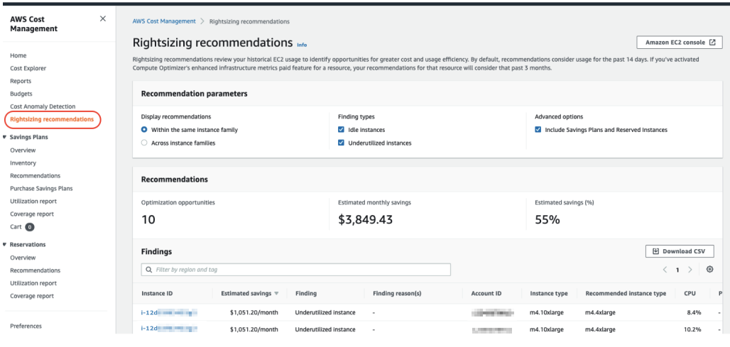Click the search icon in the filter box

point(149,270)
